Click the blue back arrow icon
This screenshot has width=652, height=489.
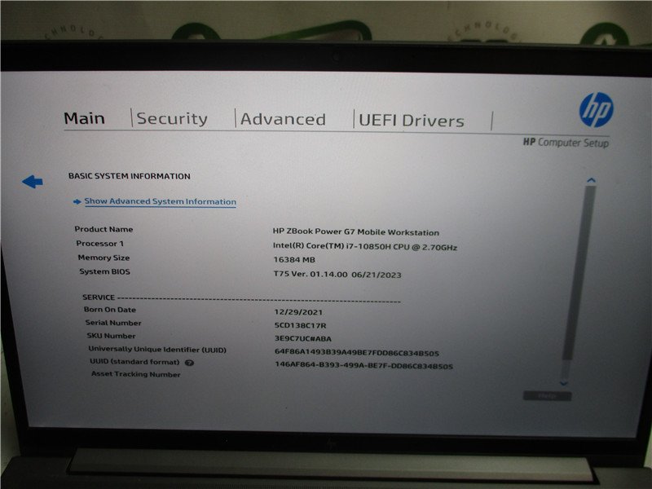(x=33, y=181)
